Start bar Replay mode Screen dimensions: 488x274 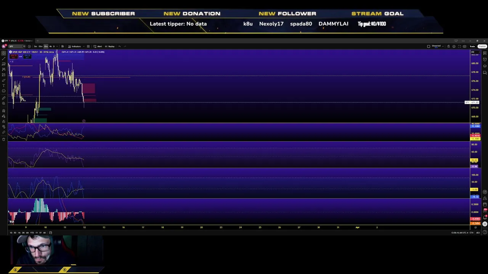click(110, 46)
